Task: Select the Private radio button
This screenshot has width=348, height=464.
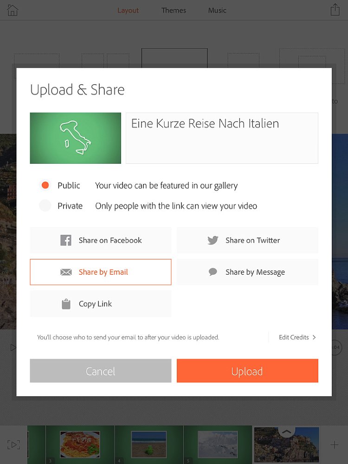Action: [45, 206]
